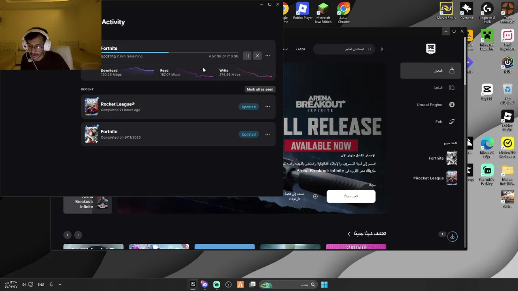Add Arena Breakout to wishlist with plus icon

pos(315,196)
